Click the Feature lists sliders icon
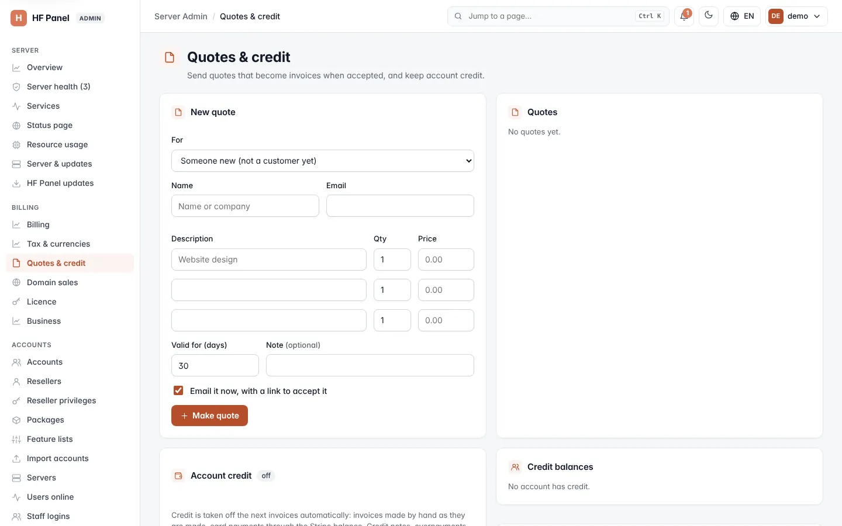 16,440
